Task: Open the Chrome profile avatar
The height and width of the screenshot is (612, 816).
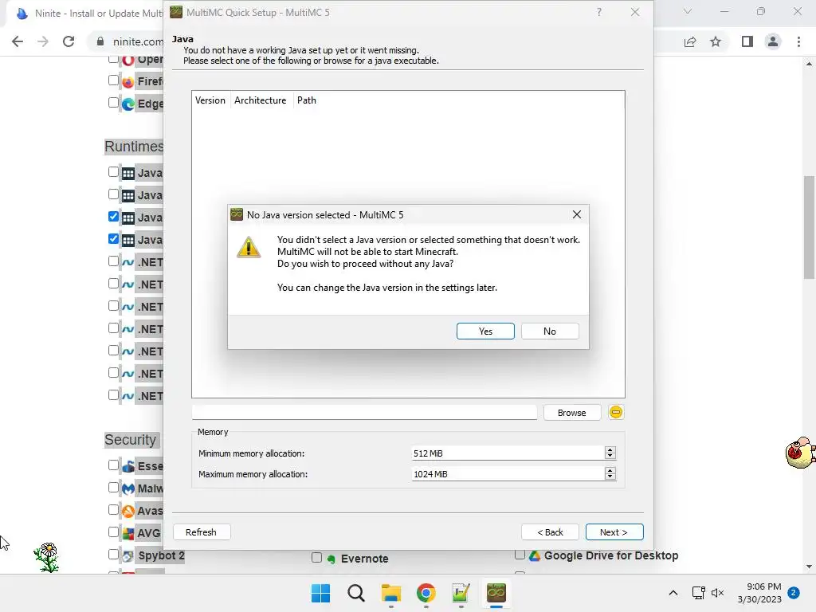Action: coord(773,41)
